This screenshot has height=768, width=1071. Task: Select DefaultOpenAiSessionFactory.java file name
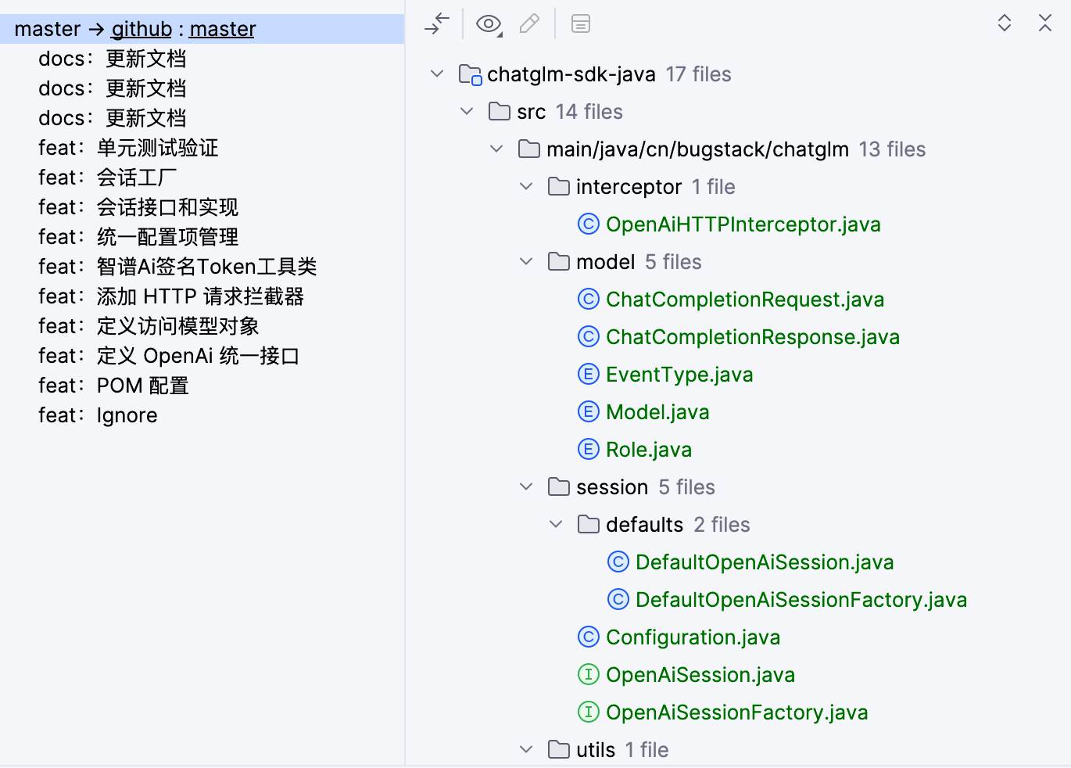(801, 600)
